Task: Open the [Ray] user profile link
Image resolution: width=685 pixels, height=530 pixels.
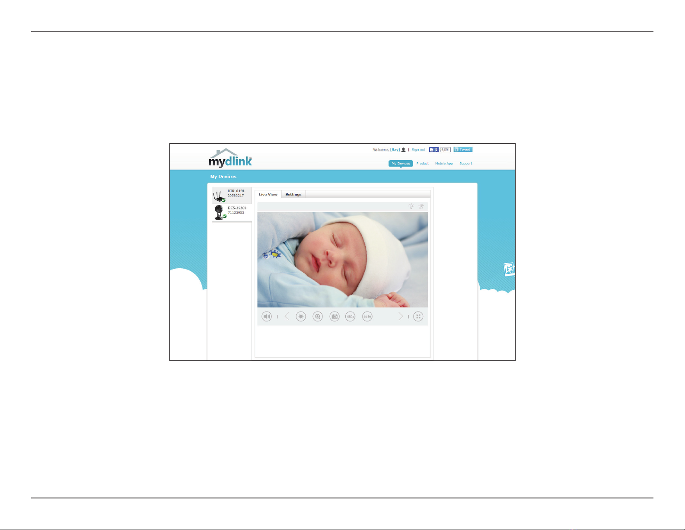Action: click(x=395, y=150)
